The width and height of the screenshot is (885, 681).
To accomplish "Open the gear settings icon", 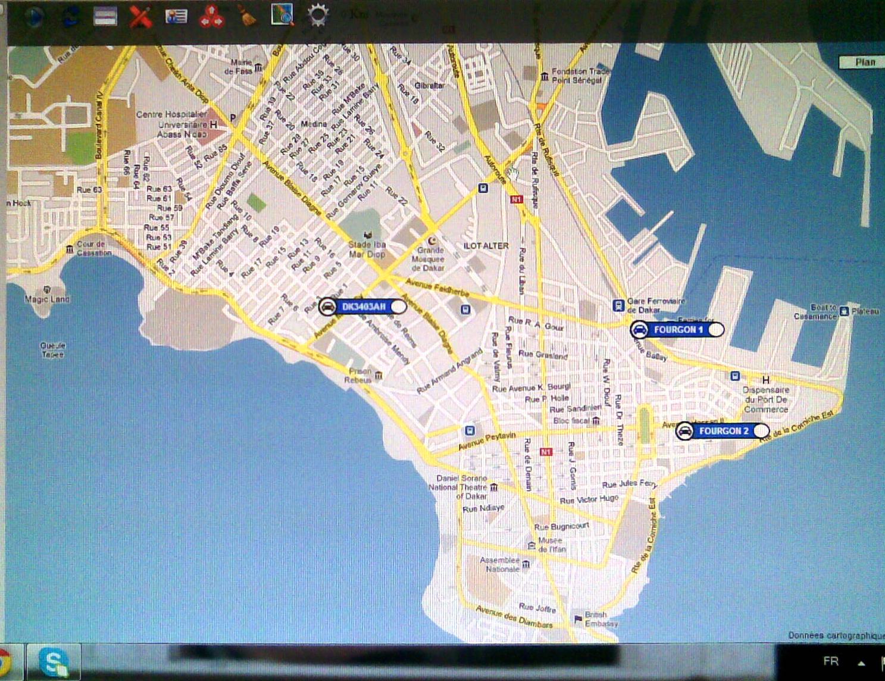I will 317,15.
